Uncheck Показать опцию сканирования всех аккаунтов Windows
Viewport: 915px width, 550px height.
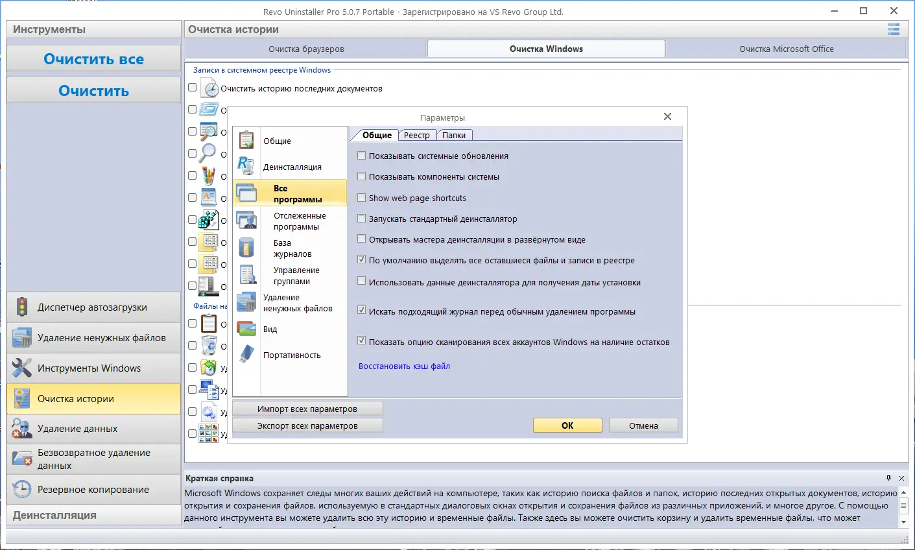[x=362, y=342]
